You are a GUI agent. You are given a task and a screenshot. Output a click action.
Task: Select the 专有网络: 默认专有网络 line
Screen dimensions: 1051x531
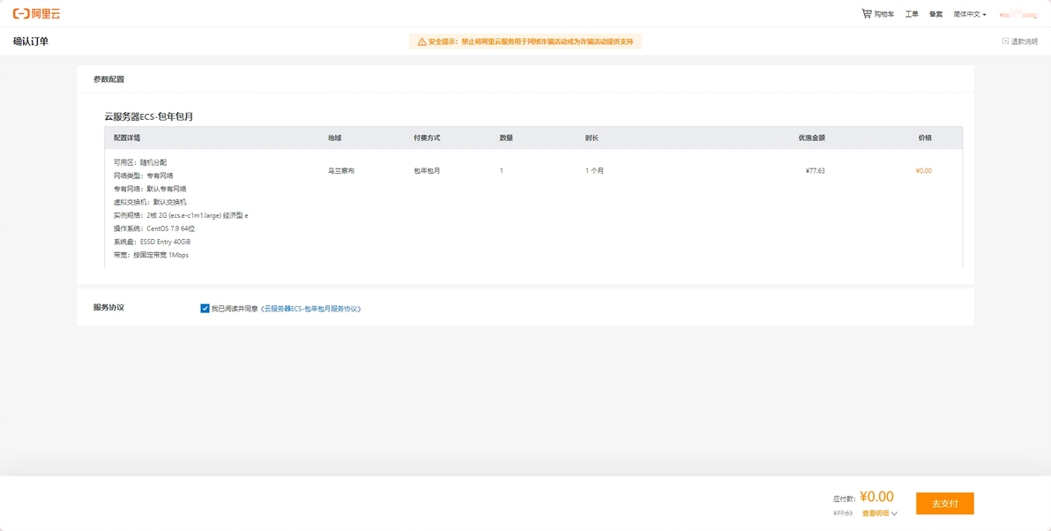[150, 189]
